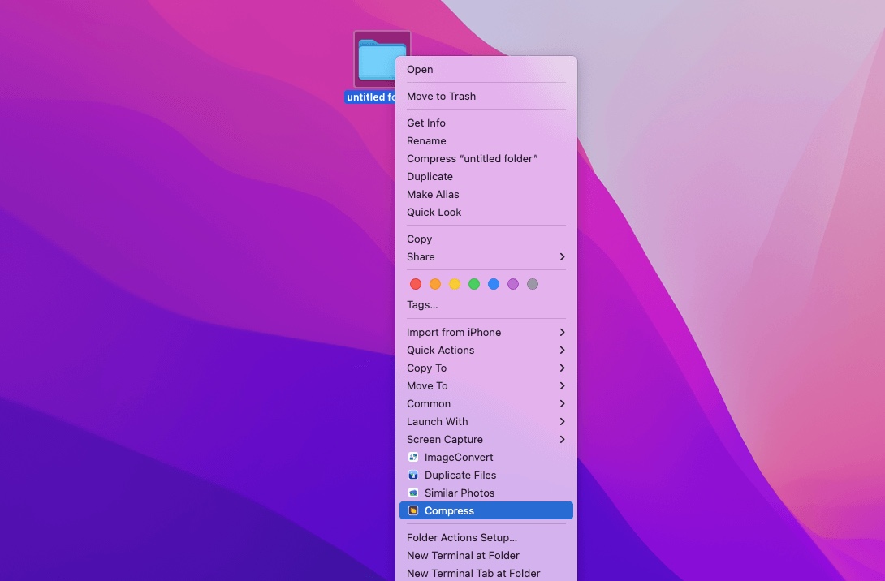Launch the Similar Photos scanner

click(x=460, y=493)
